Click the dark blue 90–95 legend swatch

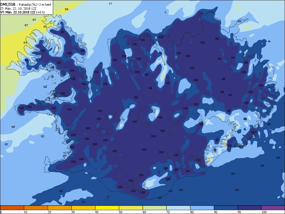[x=226, y=208]
